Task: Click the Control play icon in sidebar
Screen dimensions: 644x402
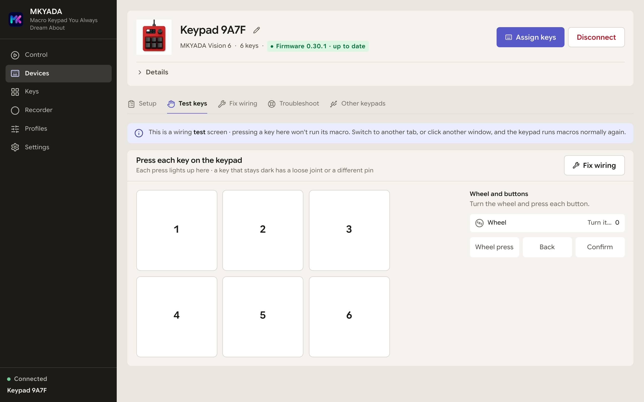Action: [15, 55]
